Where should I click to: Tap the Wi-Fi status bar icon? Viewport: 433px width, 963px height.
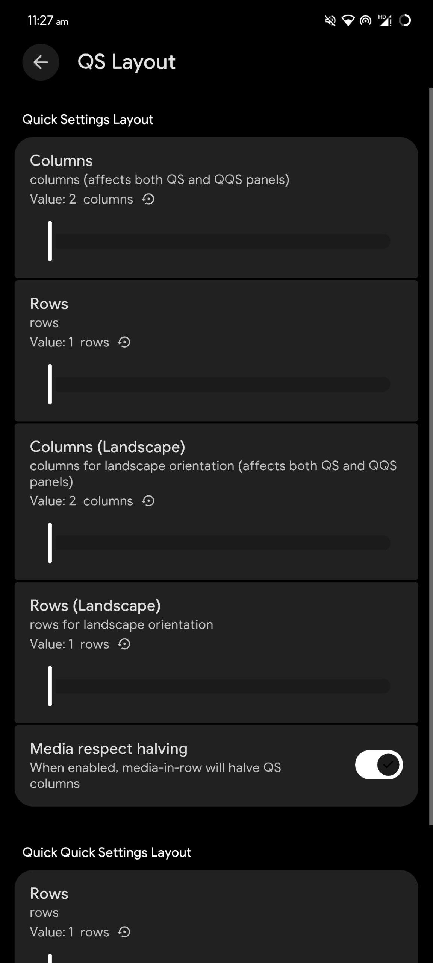(x=348, y=21)
